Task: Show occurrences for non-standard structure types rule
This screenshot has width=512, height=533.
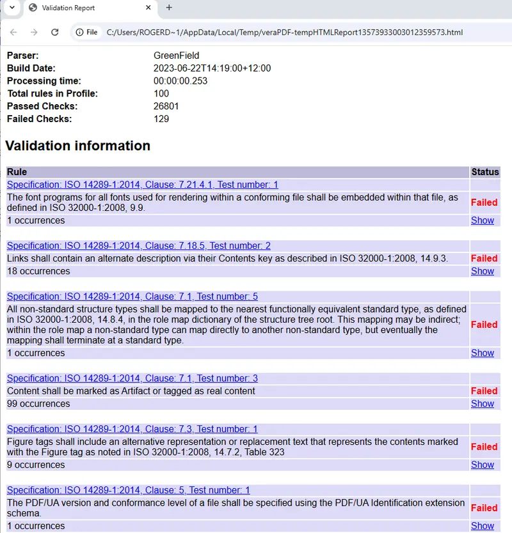Action: click(x=483, y=353)
